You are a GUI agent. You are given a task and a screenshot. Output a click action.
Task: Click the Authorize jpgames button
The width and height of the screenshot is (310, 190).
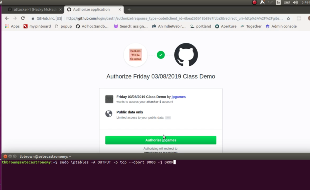[x=161, y=140]
